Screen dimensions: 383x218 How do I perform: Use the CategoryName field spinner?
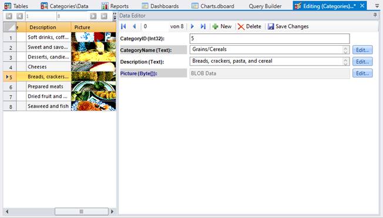coord(345,50)
